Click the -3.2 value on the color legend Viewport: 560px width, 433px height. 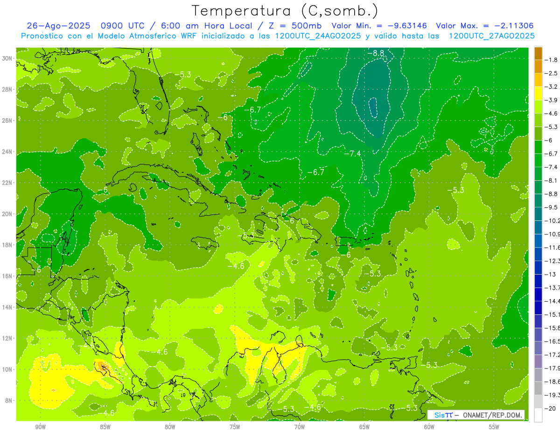[552, 86]
